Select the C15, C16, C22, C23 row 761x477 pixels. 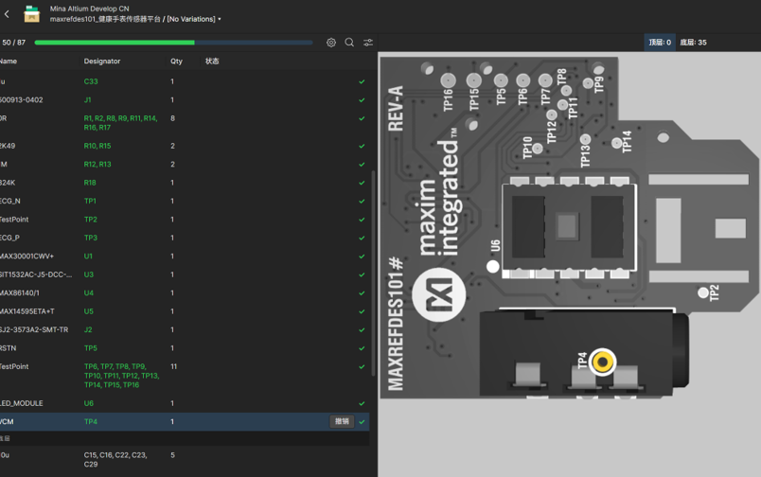pos(185,460)
